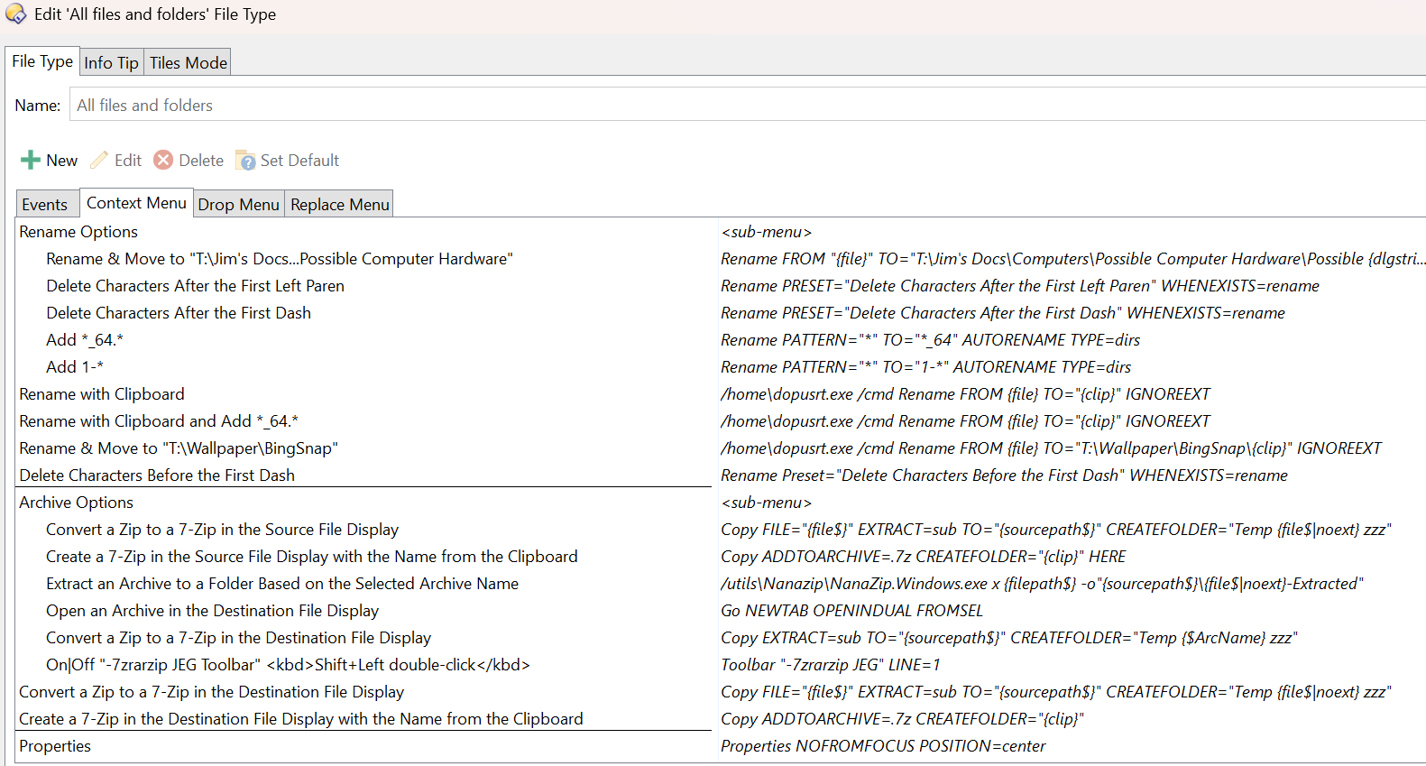Select the 'Rename with Clipboard' entry

pyautogui.click(x=102, y=394)
